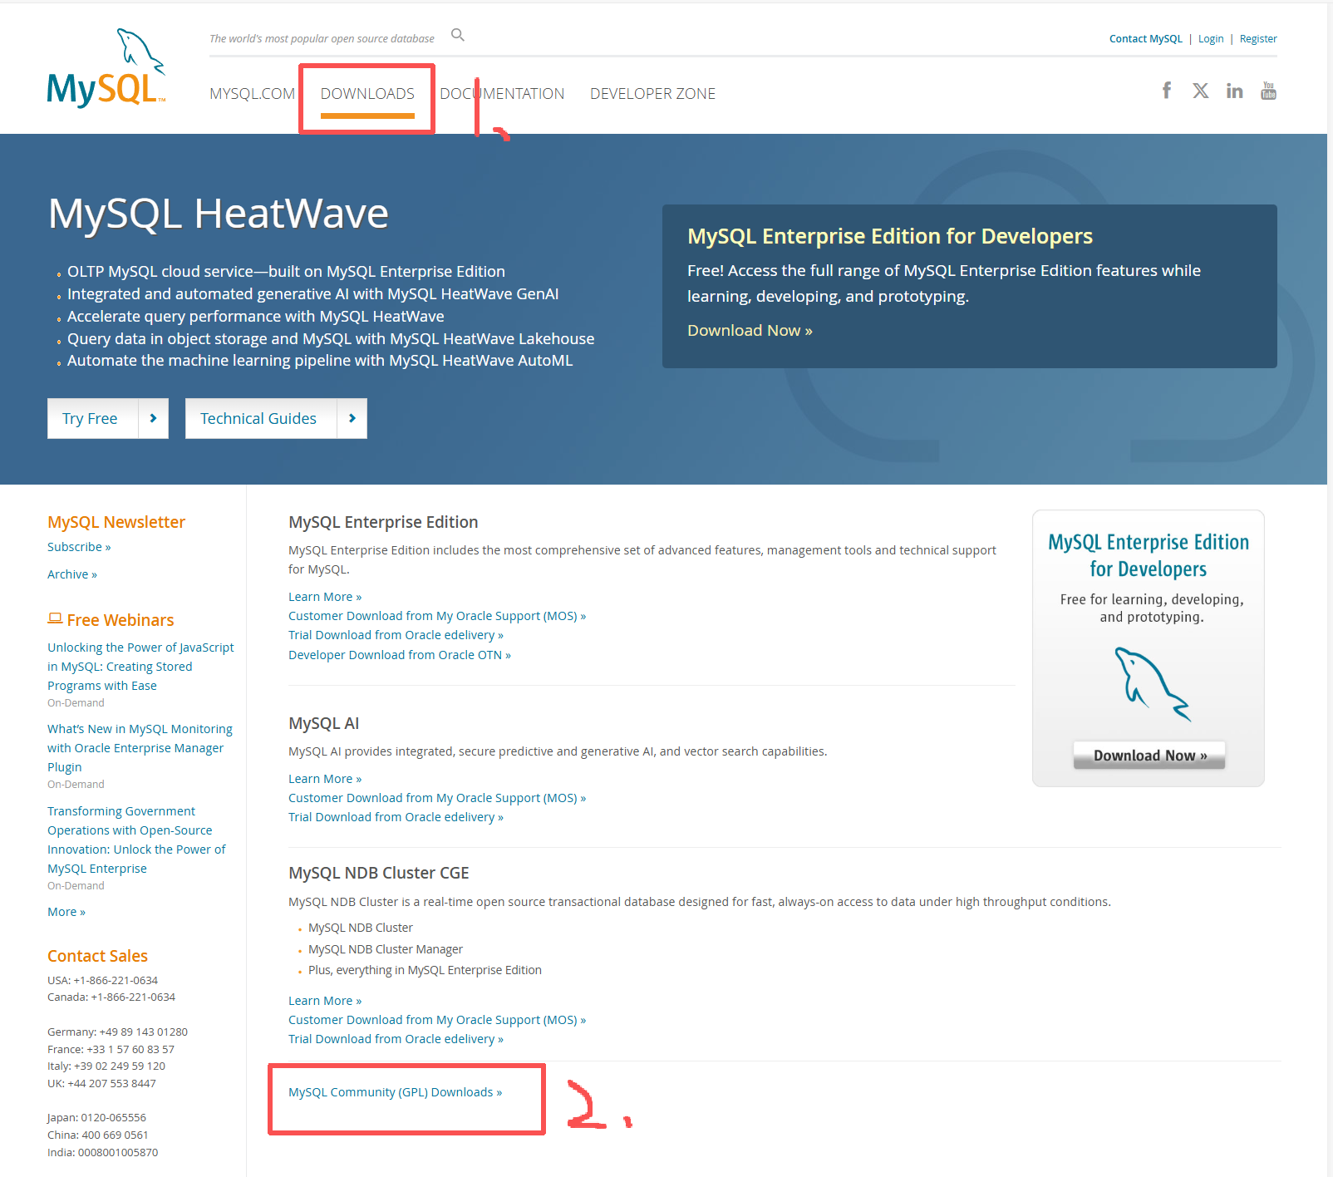The image size is (1333, 1177).
Task: Open the Register link
Action: [1258, 38]
